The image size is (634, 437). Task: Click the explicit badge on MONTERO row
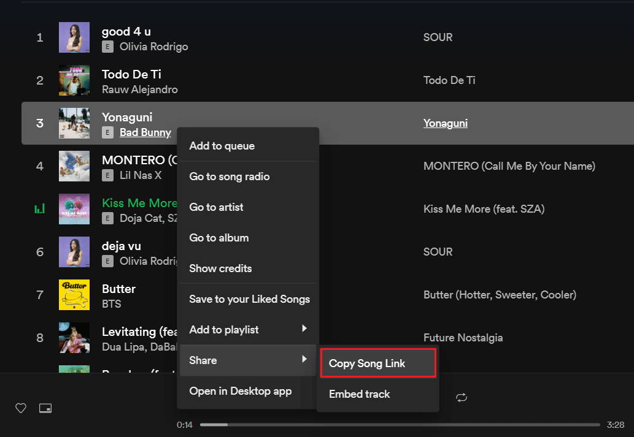tap(109, 175)
